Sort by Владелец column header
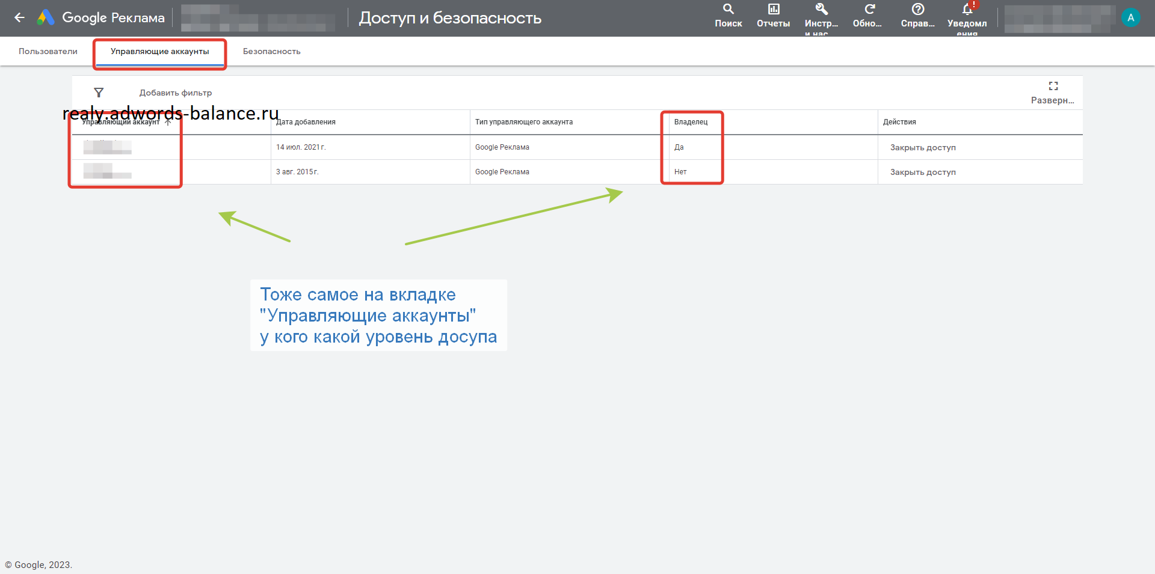Viewport: 1155px width, 574px height. [x=691, y=122]
